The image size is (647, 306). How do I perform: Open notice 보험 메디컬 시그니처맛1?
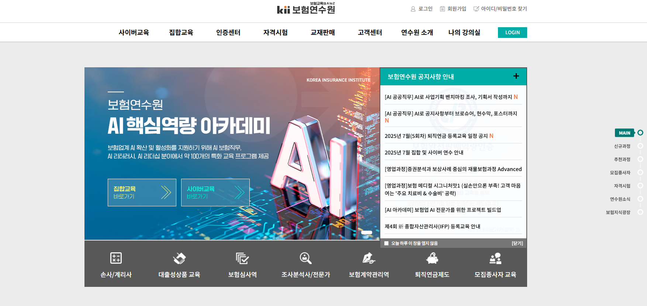pyautogui.click(x=453, y=189)
